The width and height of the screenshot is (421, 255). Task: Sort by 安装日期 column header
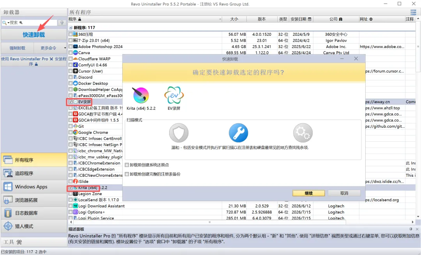(x=301, y=19)
